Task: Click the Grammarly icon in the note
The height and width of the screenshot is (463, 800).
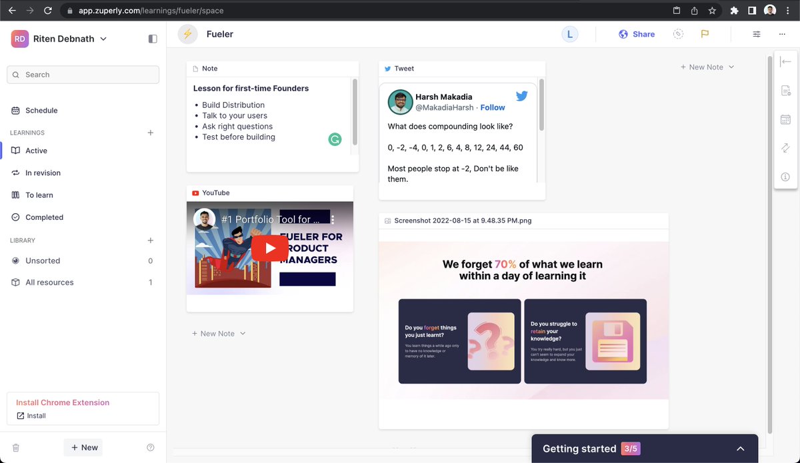Action: 335,139
